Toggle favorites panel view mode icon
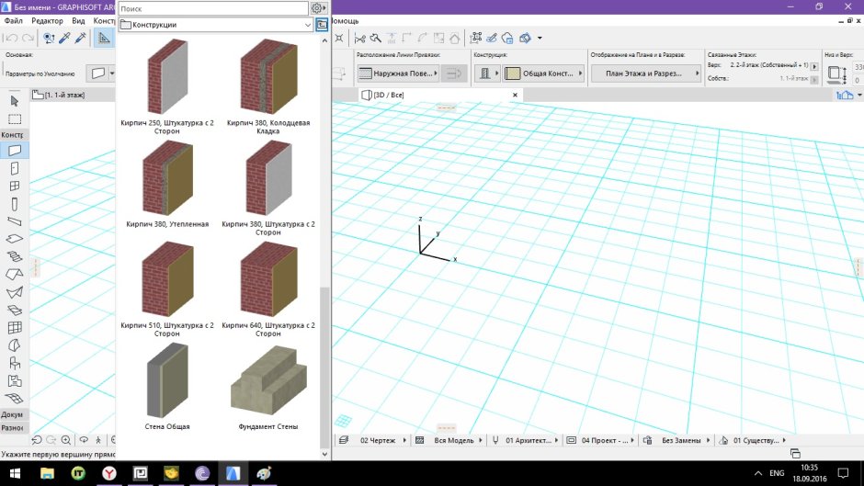Viewport: 864px width, 486px height. tap(322, 25)
